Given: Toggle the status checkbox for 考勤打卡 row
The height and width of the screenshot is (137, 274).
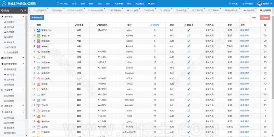Looking at the screenshot, I should 189,36.
